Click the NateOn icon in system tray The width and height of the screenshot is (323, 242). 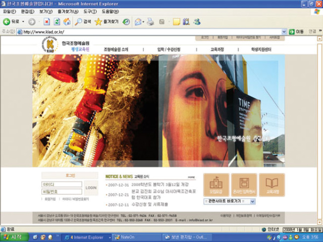click(x=297, y=237)
